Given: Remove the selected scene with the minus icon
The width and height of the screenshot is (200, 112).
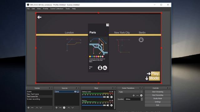Looking at the screenshot, I should tap(32, 108).
